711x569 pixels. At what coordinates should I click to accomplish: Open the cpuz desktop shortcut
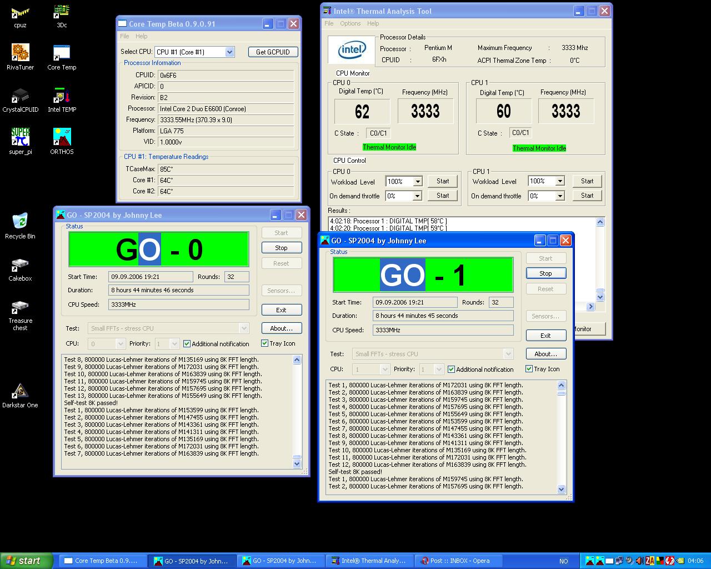[20, 16]
